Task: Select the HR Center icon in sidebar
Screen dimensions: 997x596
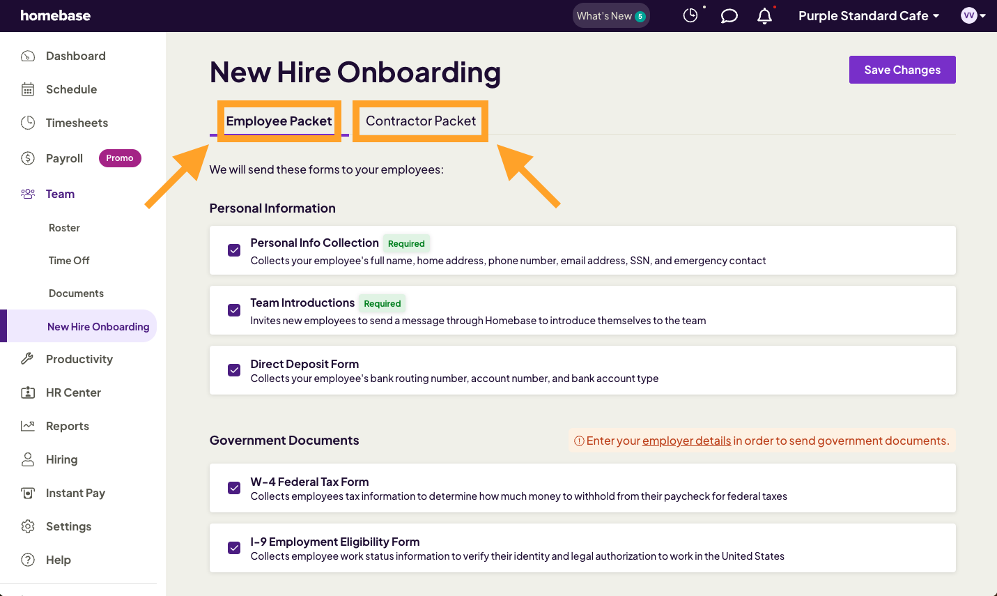Action: (x=29, y=392)
